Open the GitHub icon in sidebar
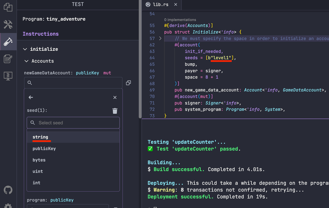 [x=8, y=190]
